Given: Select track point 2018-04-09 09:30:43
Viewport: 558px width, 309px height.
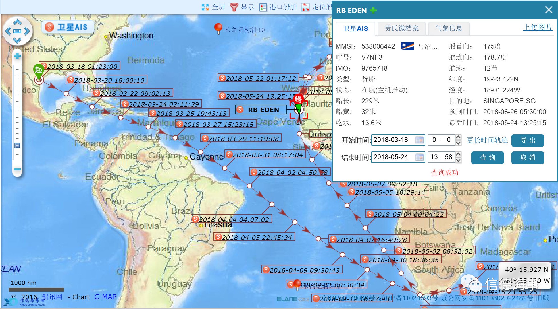Looking at the screenshot, I should click(302, 270).
